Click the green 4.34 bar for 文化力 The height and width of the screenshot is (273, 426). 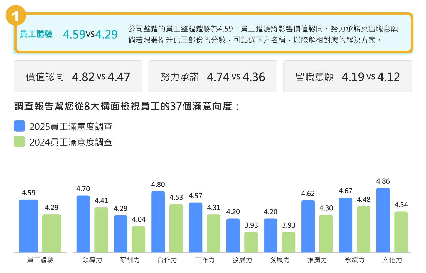tap(401, 232)
